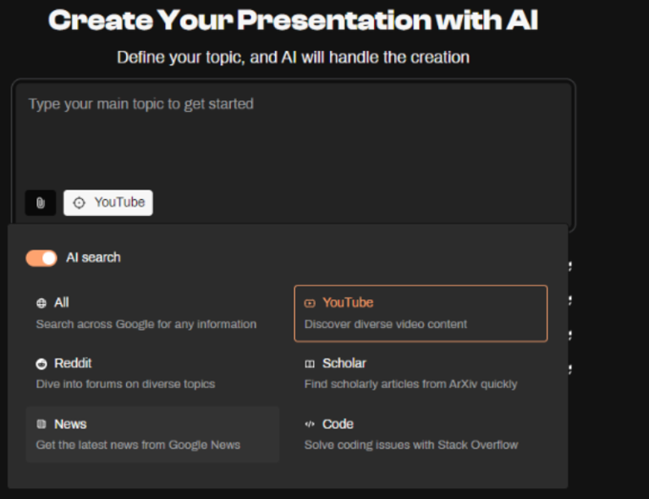The image size is (649, 499).
Task: Toggle the AI search switch off
Action: point(41,258)
